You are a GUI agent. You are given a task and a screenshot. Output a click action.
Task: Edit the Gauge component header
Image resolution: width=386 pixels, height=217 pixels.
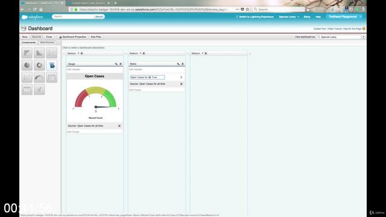(74, 69)
